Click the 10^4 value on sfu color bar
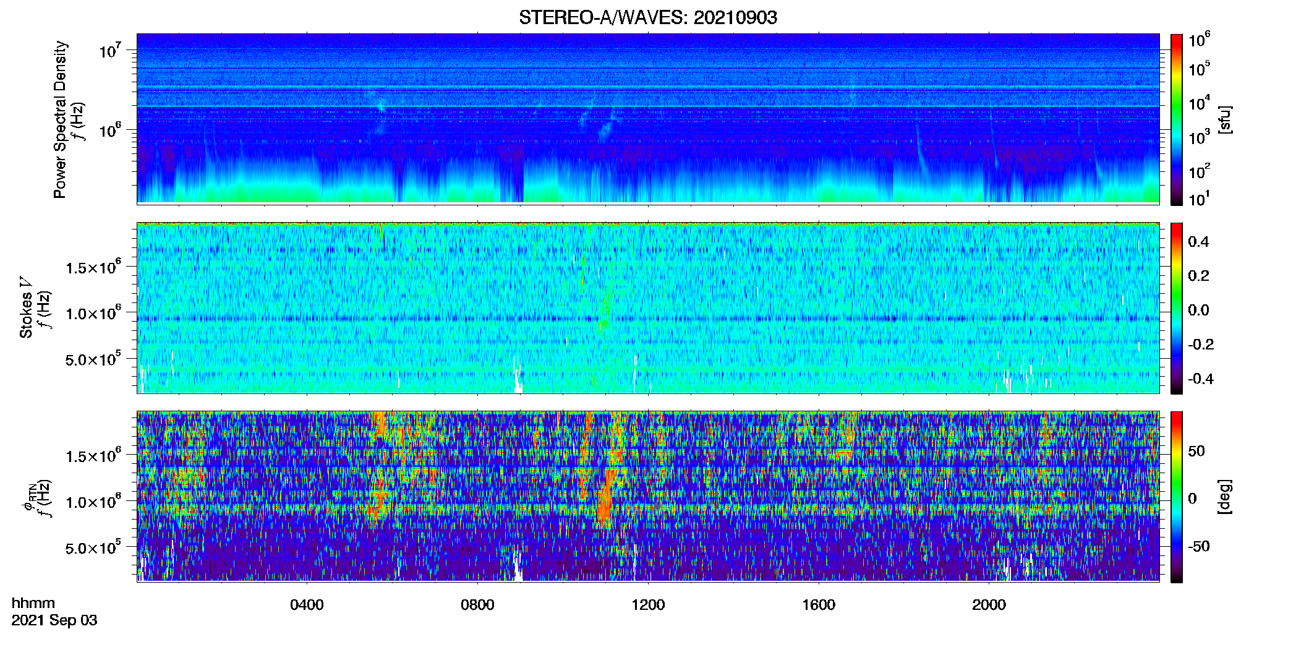The width and height of the screenshot is (1296, 668). coord(1199,103)
